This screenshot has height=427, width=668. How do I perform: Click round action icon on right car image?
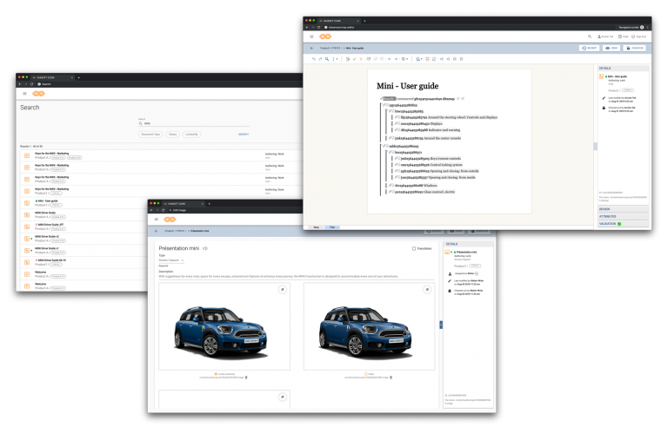pos(427,290)
